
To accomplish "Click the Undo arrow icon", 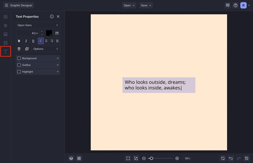I will click(231, 158).
